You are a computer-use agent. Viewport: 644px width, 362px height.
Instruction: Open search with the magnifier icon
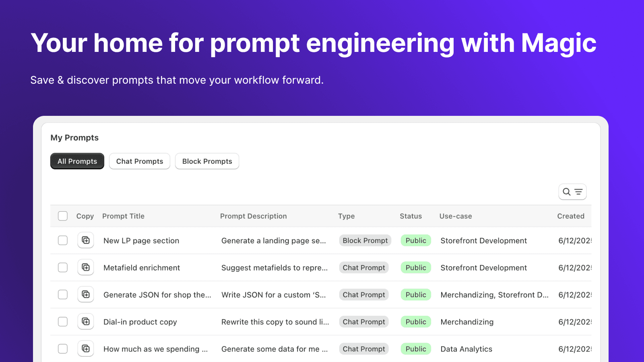pos(566,192)
